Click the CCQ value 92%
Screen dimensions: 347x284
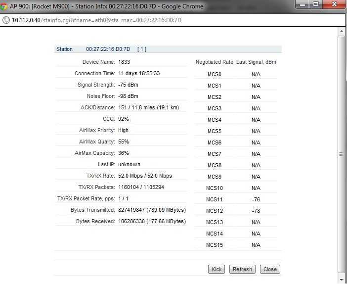click(124, 119)
